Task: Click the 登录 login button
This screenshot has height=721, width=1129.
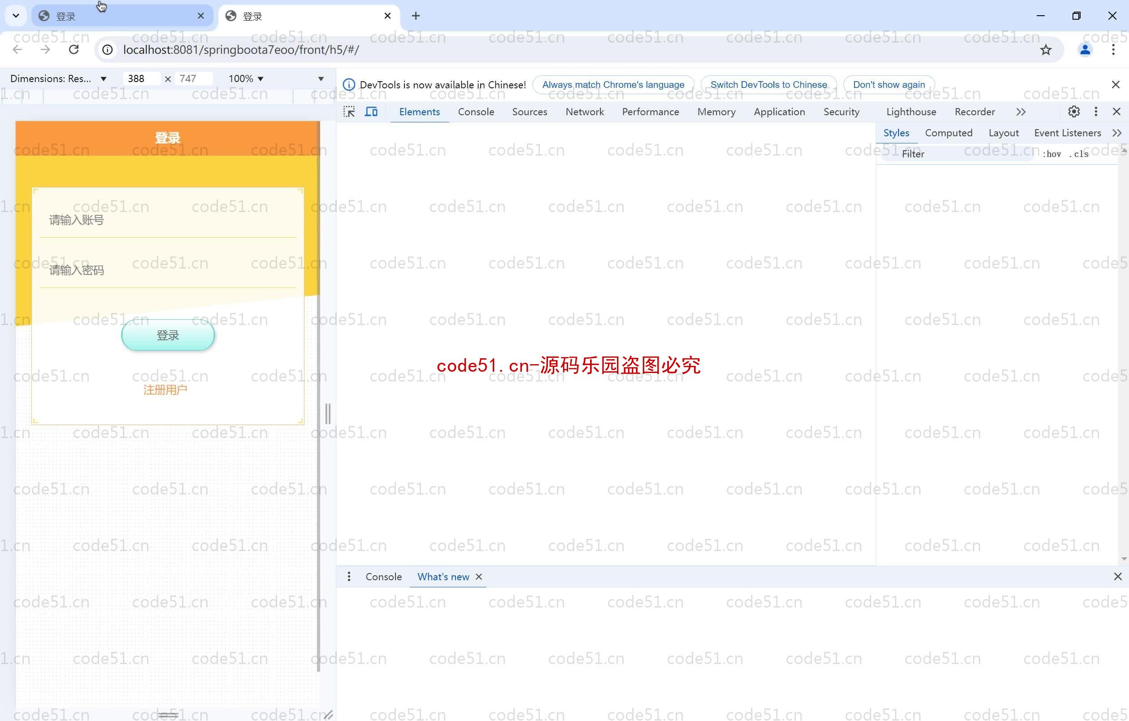Action: point(168,335)
